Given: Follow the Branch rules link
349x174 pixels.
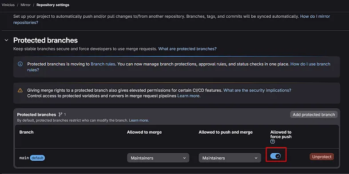Looking at the screenshot, I should coord(103,64).
